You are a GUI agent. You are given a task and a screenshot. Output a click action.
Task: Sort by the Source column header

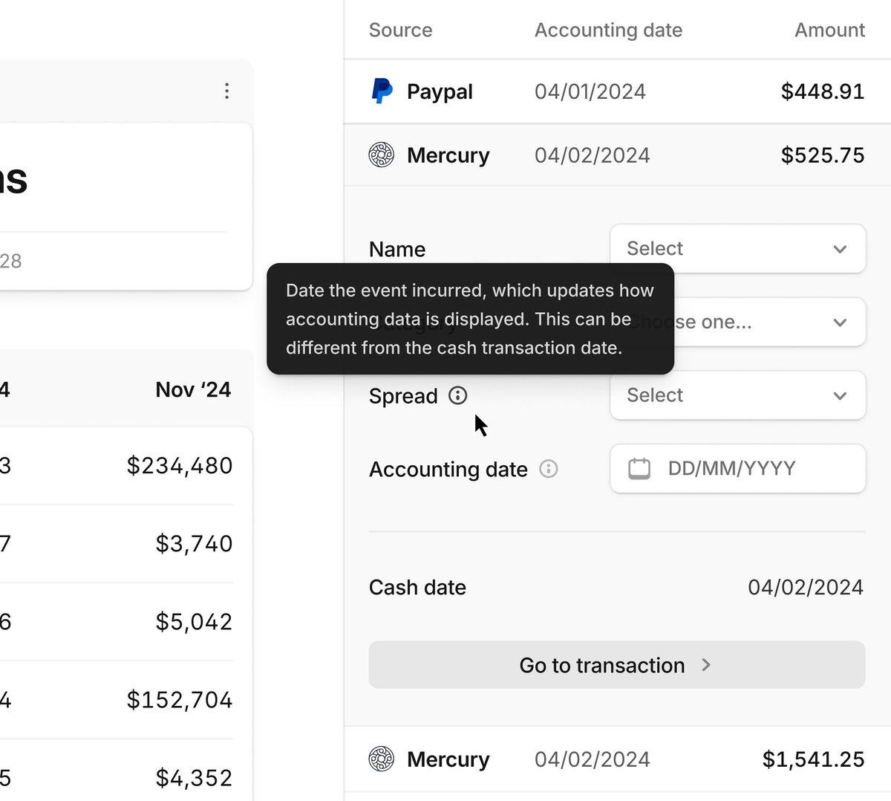(400, 30)
